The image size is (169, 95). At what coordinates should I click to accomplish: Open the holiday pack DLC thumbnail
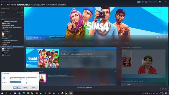pos(43,78)
